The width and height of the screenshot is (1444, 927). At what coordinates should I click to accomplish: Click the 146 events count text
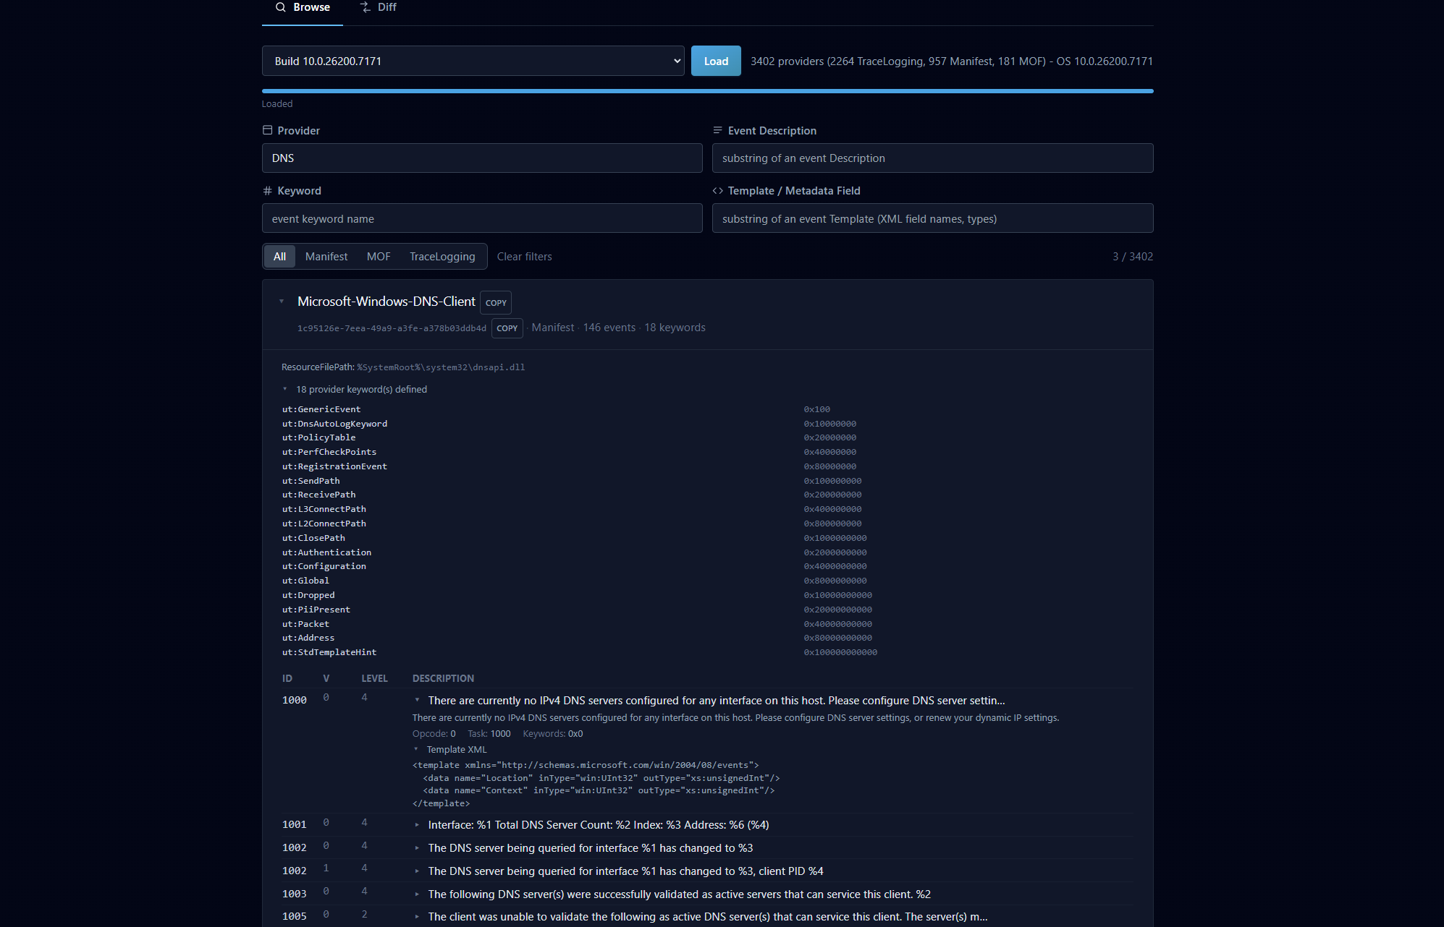[609, 328]
